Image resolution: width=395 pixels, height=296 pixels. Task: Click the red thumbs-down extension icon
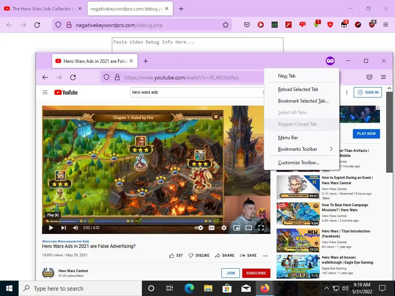[x=302, y=24]
